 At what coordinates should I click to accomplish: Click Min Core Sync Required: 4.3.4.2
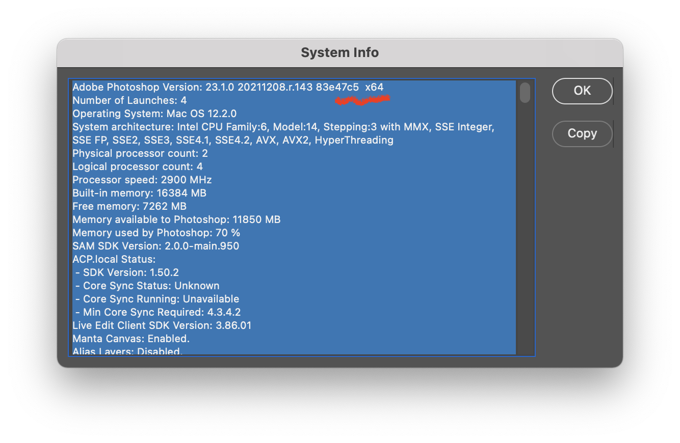(x=158, y=312)
